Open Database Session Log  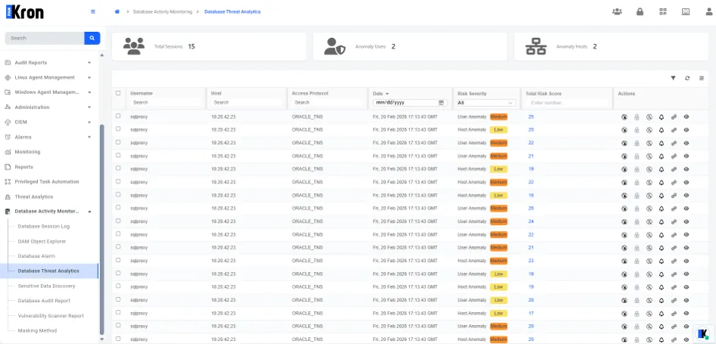click(44, 227)
